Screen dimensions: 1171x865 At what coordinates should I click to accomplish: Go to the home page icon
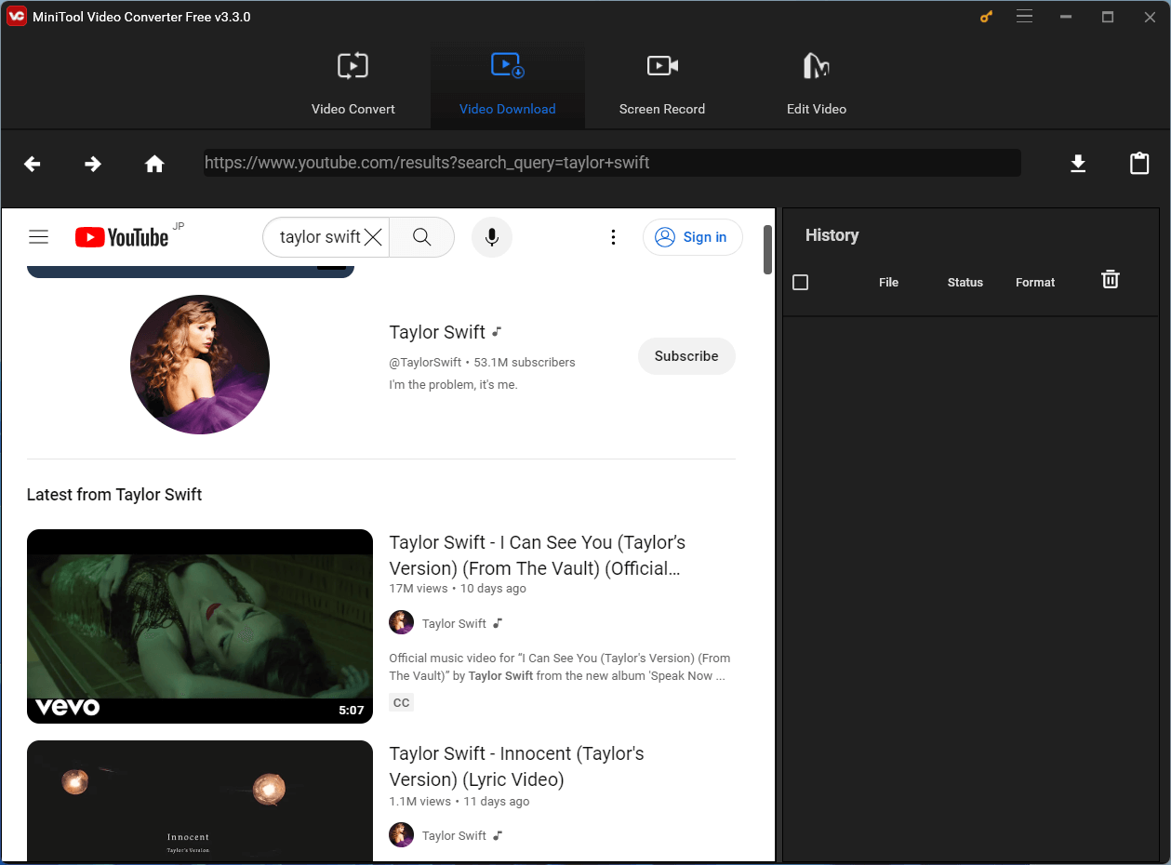[154, 164]
